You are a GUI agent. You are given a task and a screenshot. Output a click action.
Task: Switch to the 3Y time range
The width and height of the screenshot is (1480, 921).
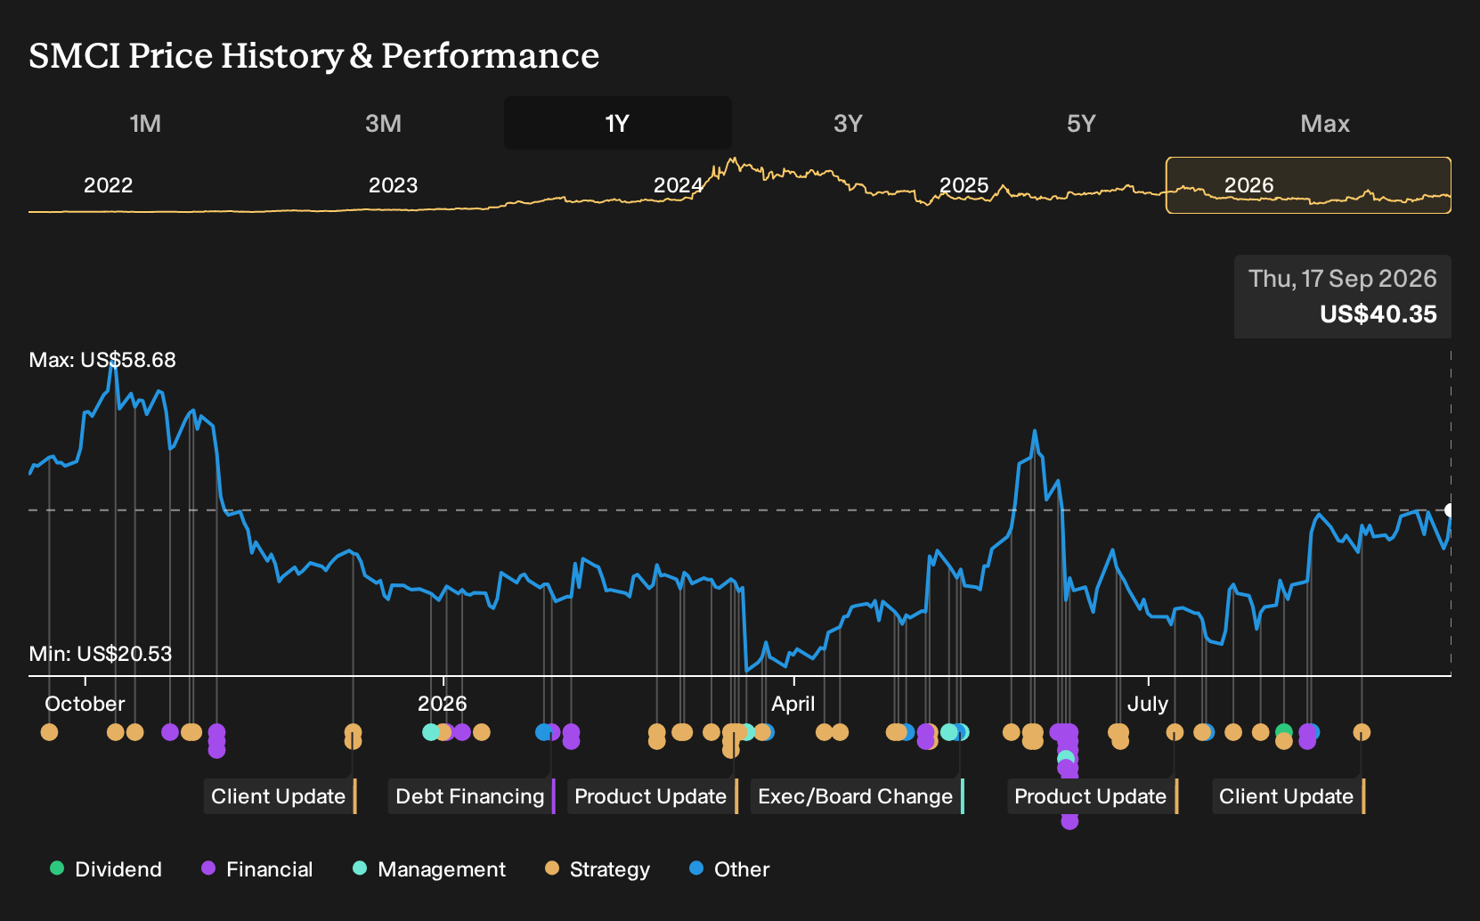tap(848, 123)
